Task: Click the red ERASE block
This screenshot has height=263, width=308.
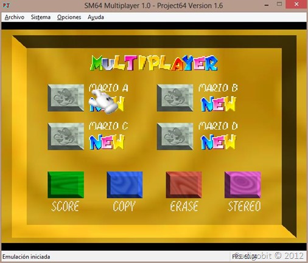Action: tap(184, 185)
